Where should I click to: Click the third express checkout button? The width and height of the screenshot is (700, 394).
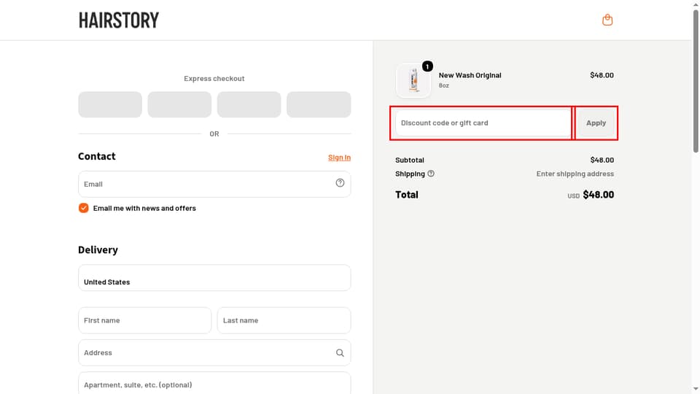[249, 104]
